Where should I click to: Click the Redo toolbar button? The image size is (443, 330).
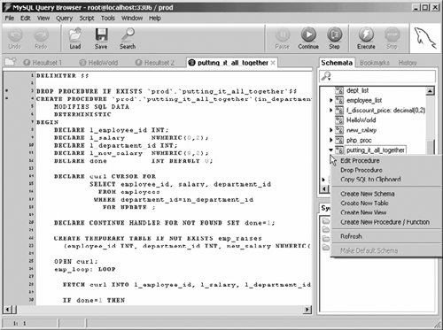(41, 39)
